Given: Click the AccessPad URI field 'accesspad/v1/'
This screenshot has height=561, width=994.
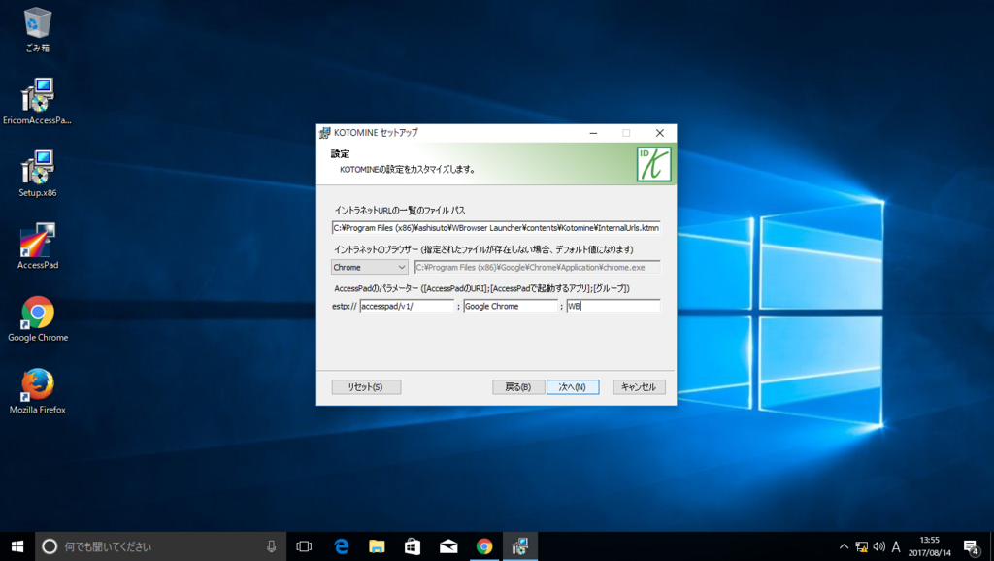Looking at the screenshot, I should pos(407,306).
